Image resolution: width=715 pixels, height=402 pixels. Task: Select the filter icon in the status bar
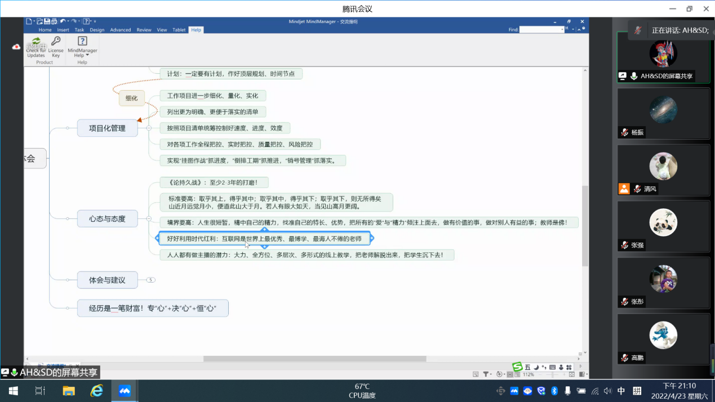click(x=486, y=374)
